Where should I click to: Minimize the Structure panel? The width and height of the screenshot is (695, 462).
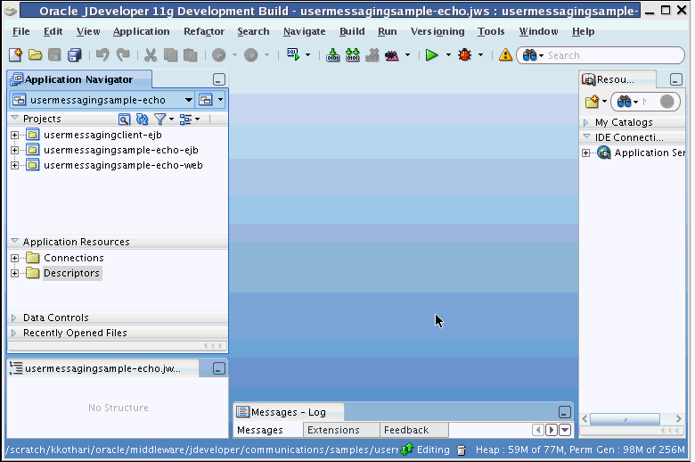[219, 369]
